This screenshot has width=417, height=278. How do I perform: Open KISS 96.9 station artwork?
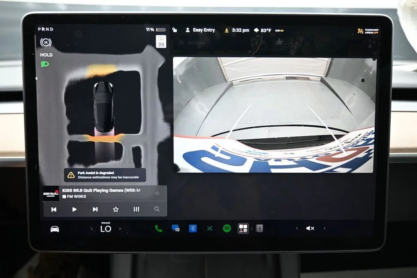coord(51,193)
